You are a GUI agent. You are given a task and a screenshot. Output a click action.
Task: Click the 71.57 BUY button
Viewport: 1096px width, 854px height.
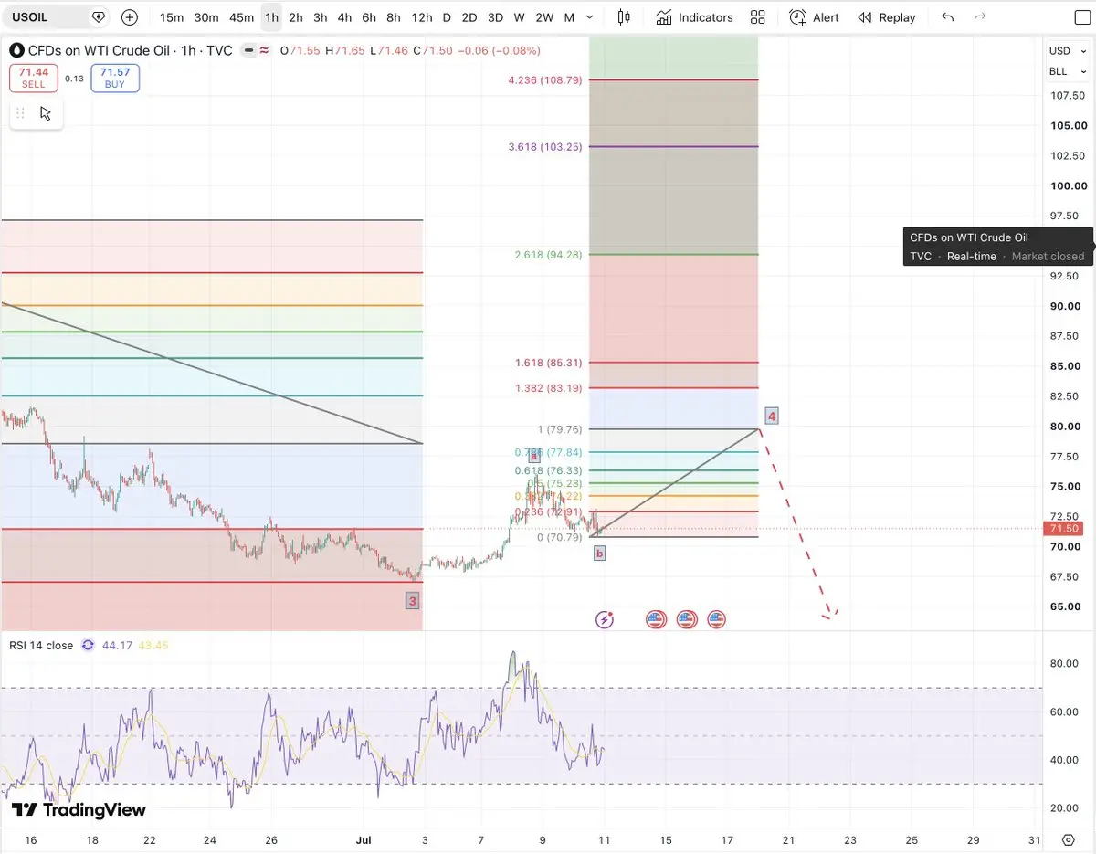click(x=114, y=78)
